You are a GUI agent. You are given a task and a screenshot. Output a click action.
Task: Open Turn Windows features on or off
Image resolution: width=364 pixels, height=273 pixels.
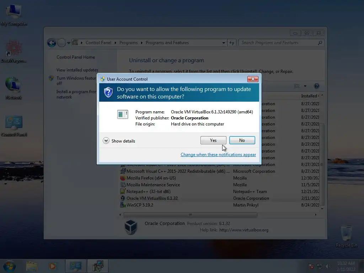coord(76,81)
